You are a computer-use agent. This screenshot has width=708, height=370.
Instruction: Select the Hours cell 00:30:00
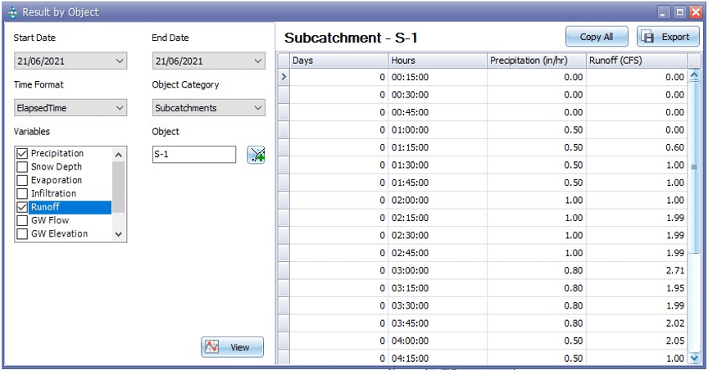438,95
